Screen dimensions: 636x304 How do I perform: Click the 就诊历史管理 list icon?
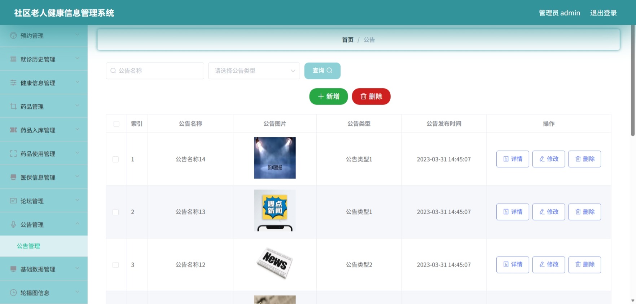pos(13,59)
